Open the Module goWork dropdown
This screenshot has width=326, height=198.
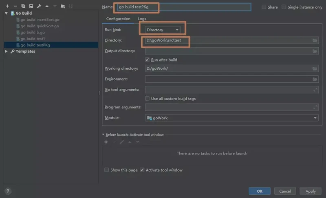(x=231, y=118)
